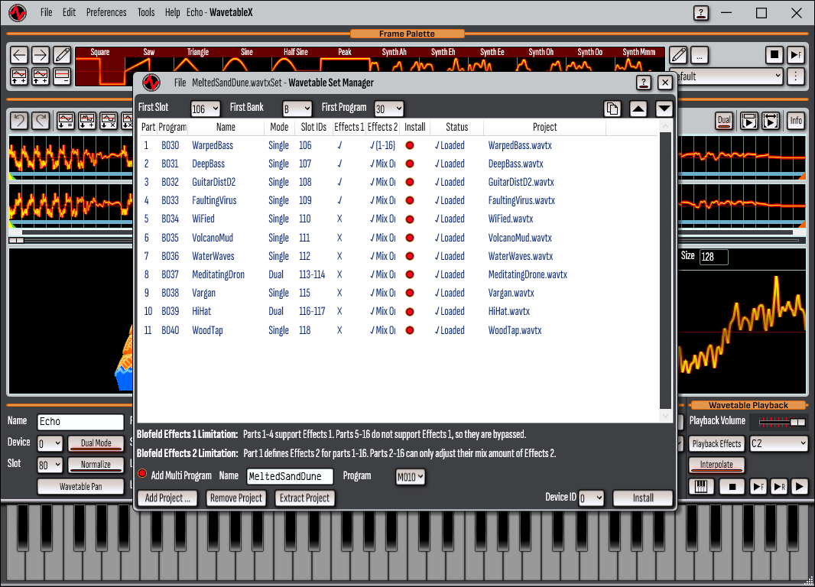
Task: Stop wavetable playback
Action: 732,487
